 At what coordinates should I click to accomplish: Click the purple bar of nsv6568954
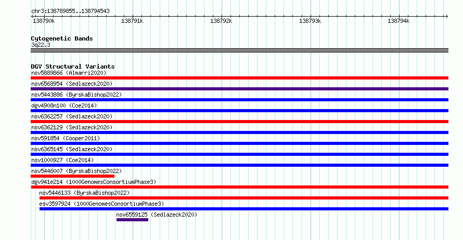coord(239,89)
